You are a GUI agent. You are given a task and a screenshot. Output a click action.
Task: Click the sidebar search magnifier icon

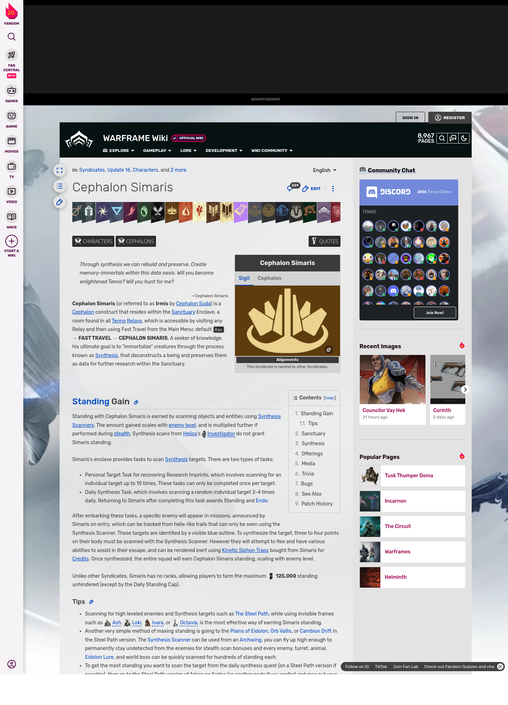tap(12, 37)
